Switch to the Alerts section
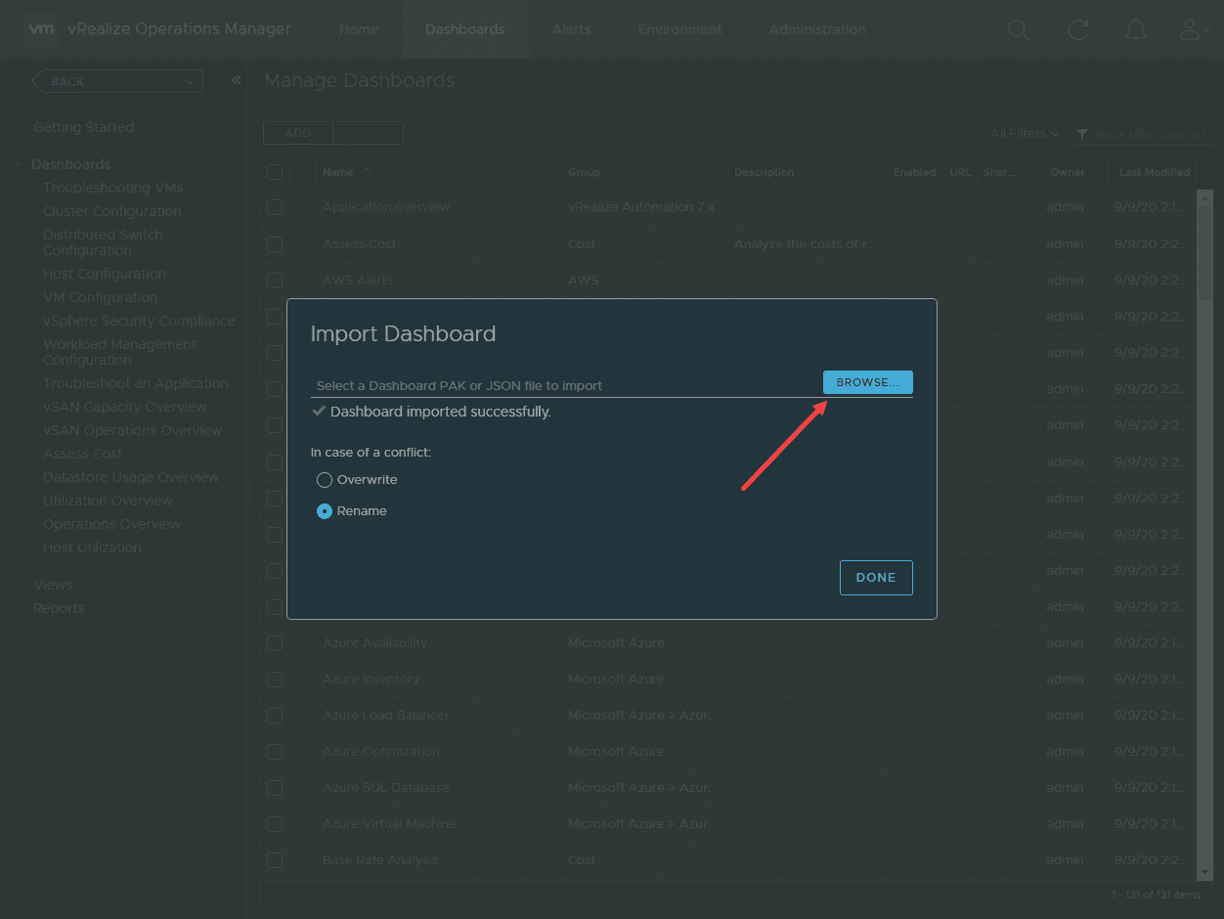 click(571, 29)
